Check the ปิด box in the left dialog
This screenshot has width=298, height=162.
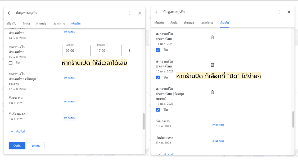point(11,63)
